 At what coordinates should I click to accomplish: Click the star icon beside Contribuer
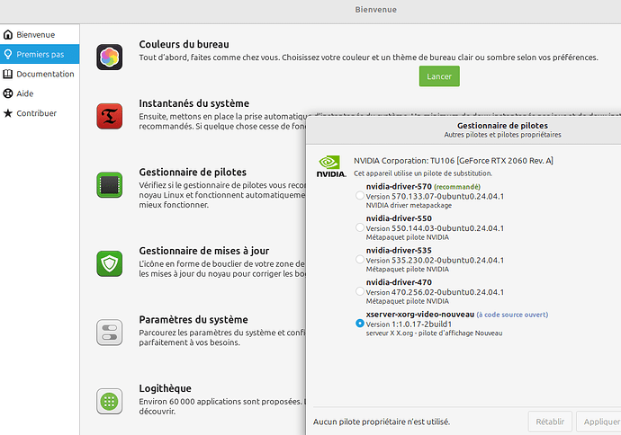(8, 113)
